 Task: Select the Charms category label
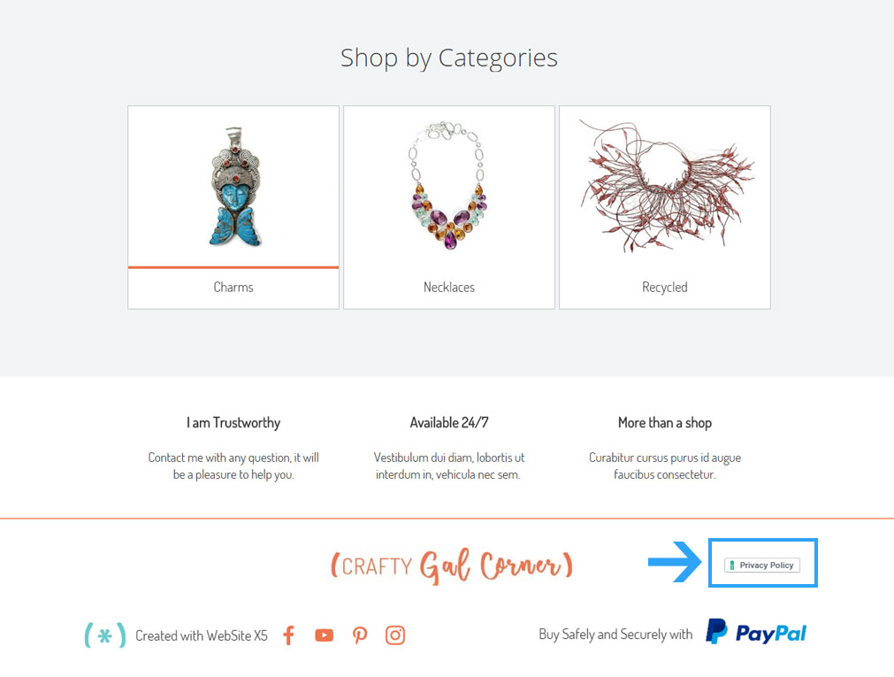pos(233,287)
